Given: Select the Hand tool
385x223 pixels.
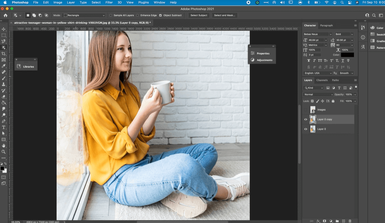Looking at the screenshot, I should [4, 146].
